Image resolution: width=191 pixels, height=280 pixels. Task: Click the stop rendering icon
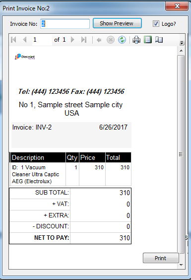point(111,40)
